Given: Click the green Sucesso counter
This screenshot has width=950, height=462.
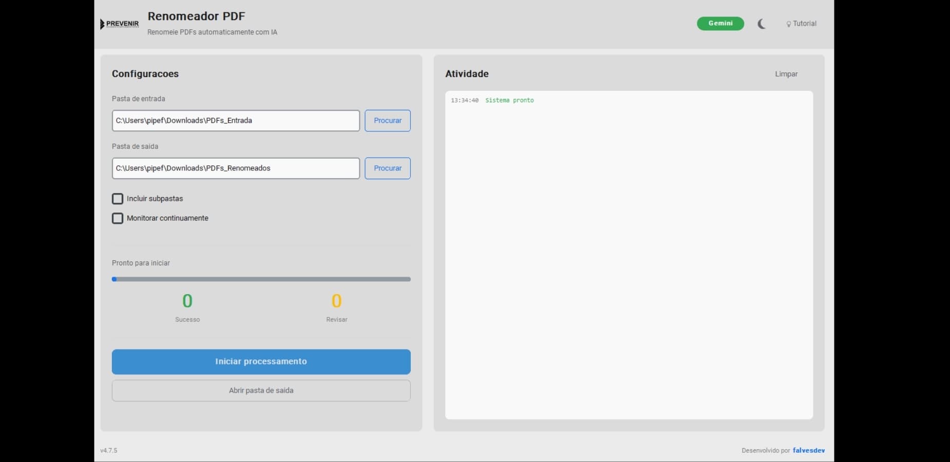Looking at the screenshot, I should [x=187, y=301].
